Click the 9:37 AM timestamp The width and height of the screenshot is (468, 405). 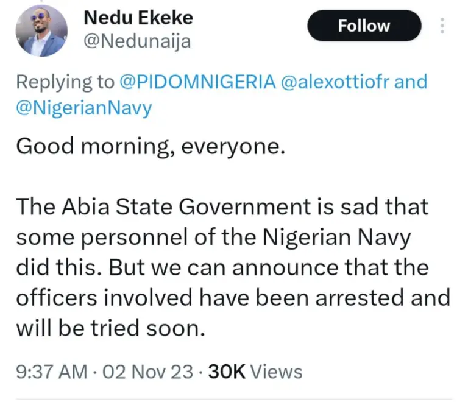coord(51,372)
